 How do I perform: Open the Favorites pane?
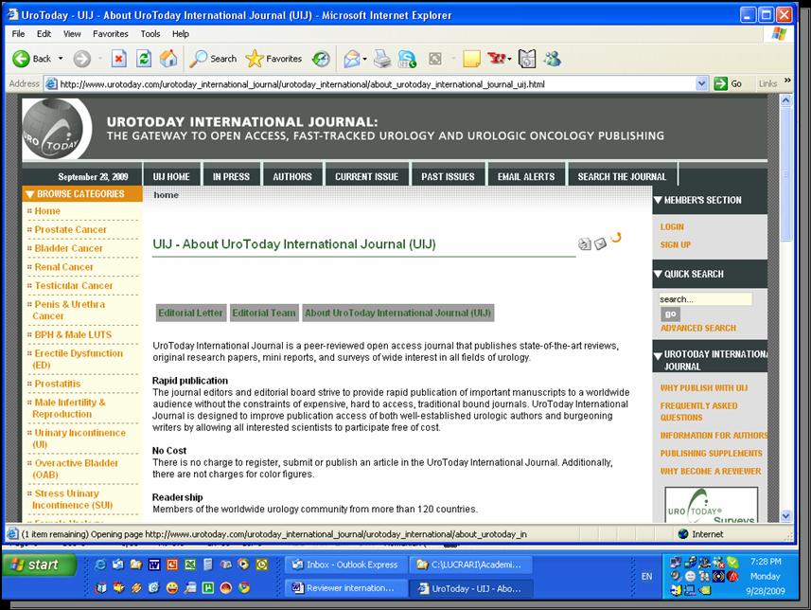click(273, 59)
